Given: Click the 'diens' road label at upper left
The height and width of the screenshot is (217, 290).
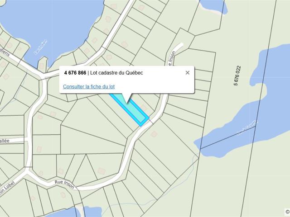Looking at the screenshot, I should [x=4, y=53].
